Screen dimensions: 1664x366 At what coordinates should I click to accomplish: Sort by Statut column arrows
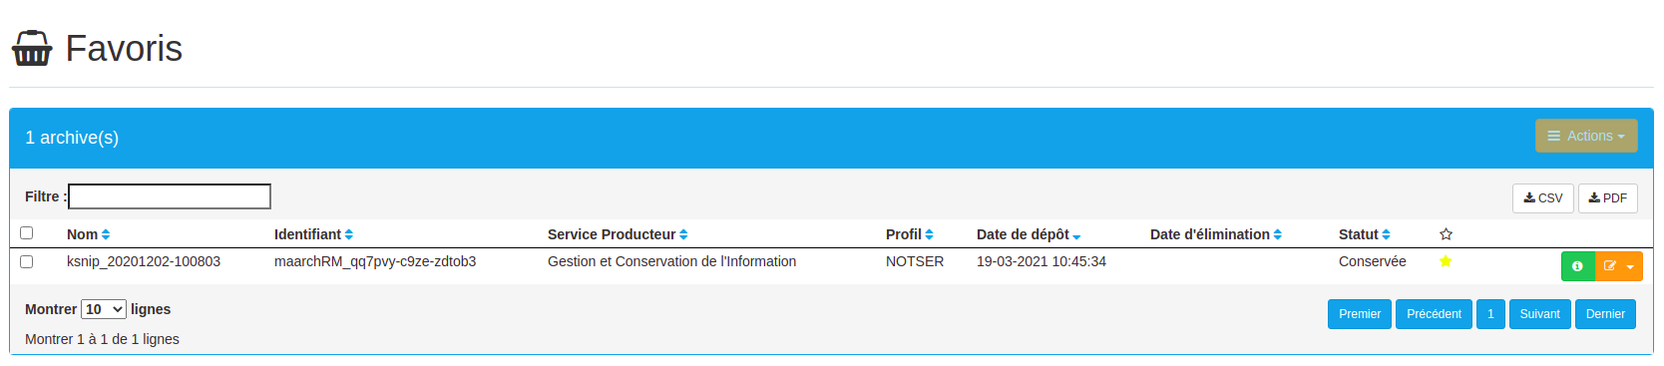click(1386, 234)
